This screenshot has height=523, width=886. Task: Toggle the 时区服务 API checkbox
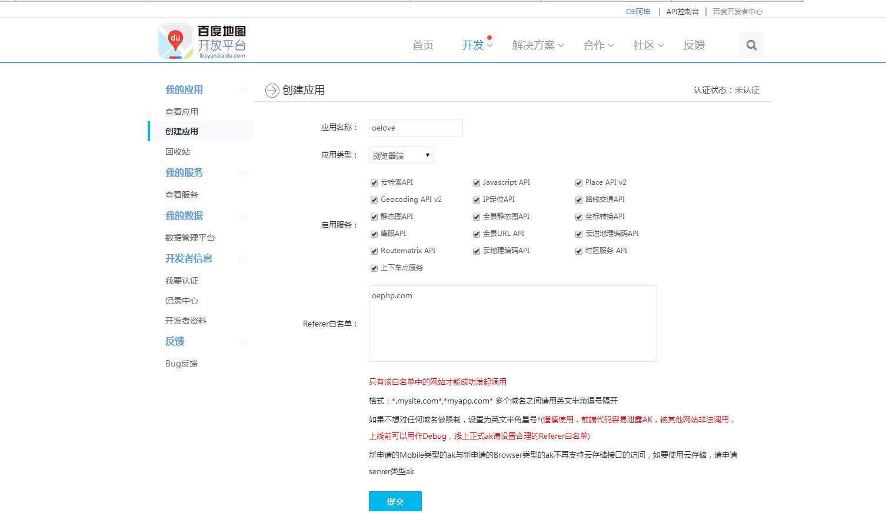579,251
